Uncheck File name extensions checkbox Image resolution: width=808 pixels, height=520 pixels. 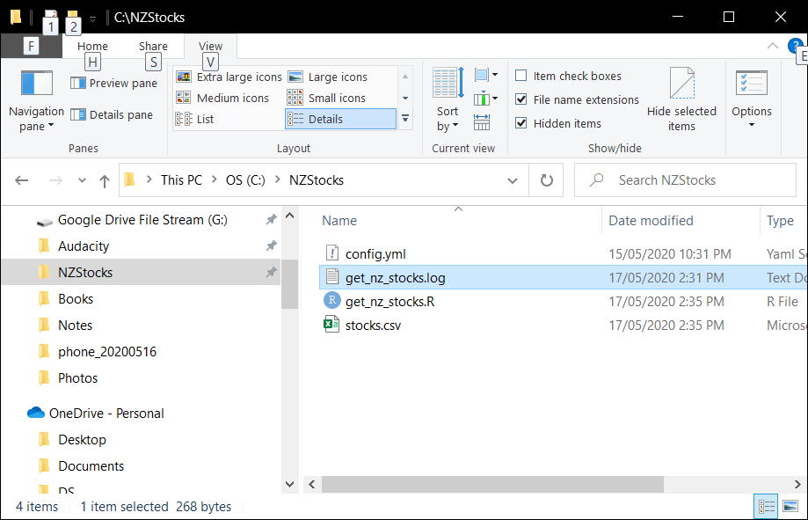point(521,100)
